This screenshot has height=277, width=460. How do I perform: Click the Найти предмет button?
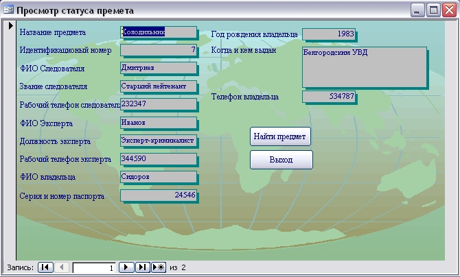[280, 136]
